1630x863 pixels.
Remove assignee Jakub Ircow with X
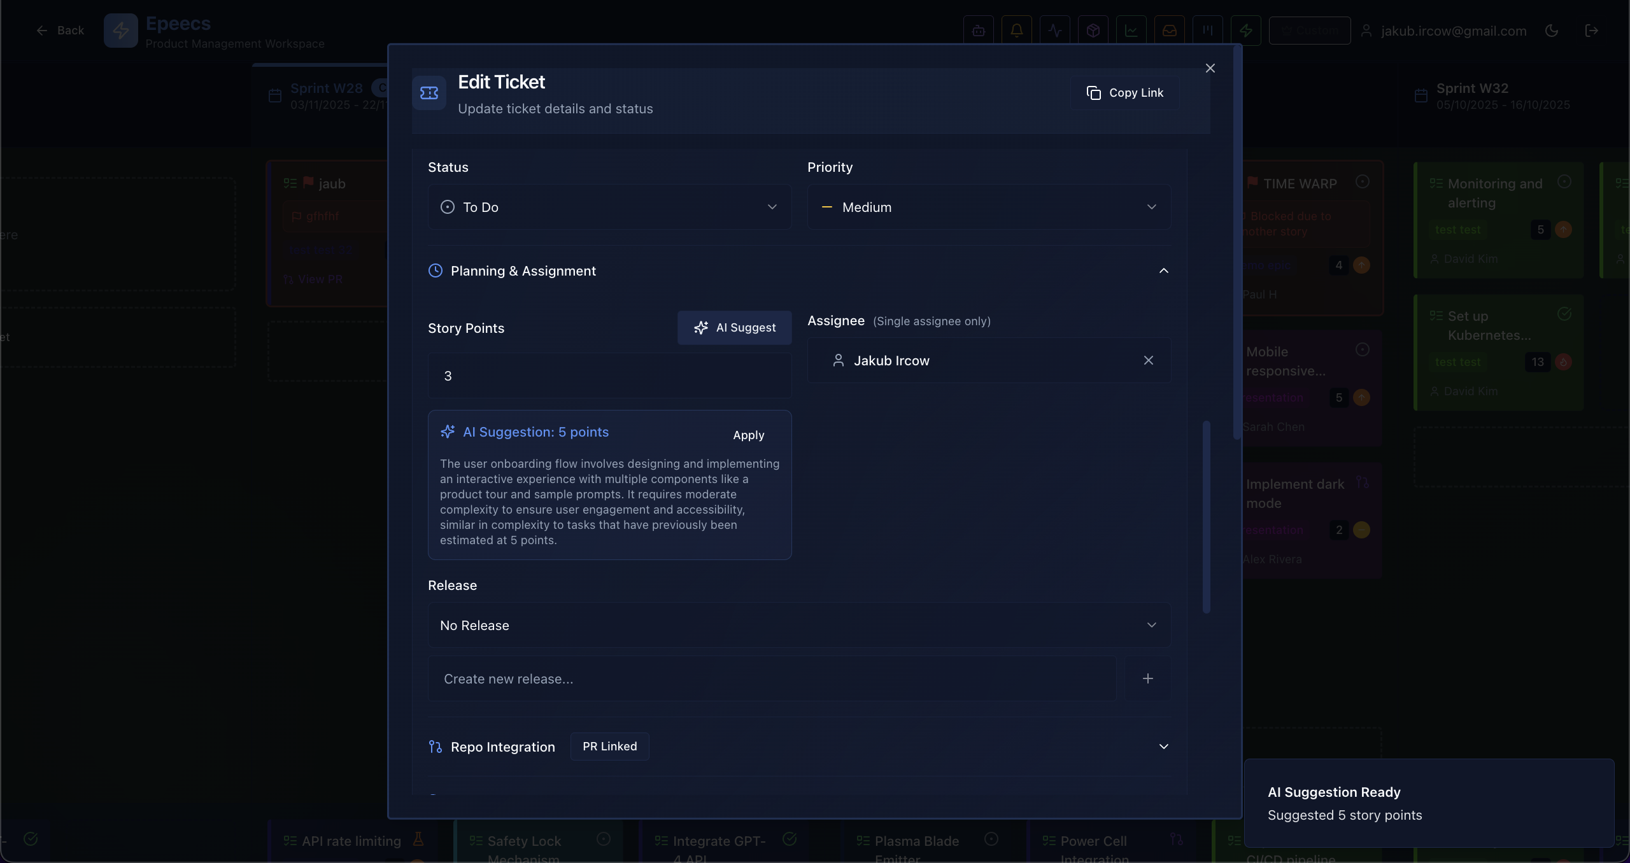pos(1148,361)
